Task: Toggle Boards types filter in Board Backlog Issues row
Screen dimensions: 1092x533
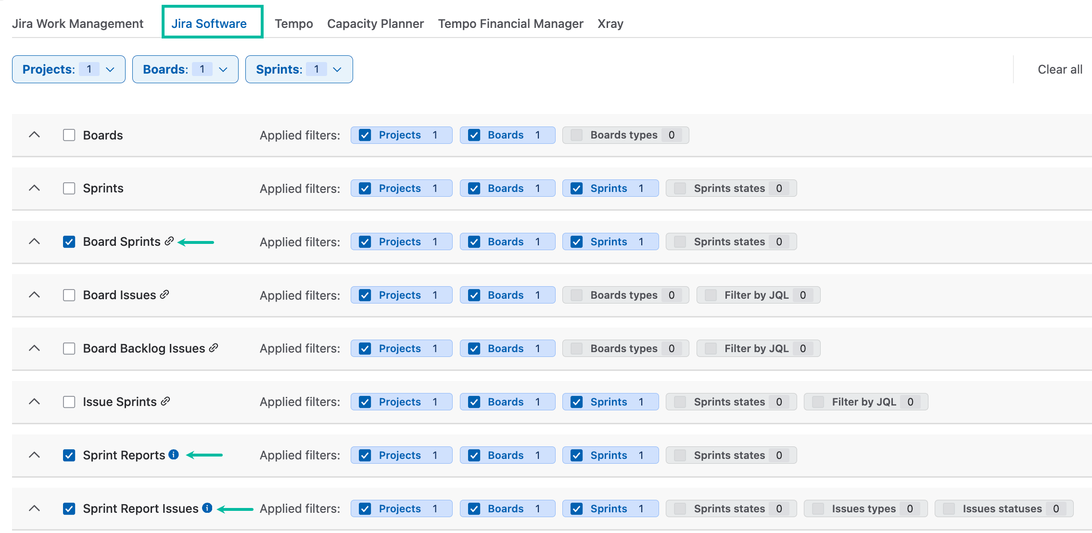Action: 625,348
